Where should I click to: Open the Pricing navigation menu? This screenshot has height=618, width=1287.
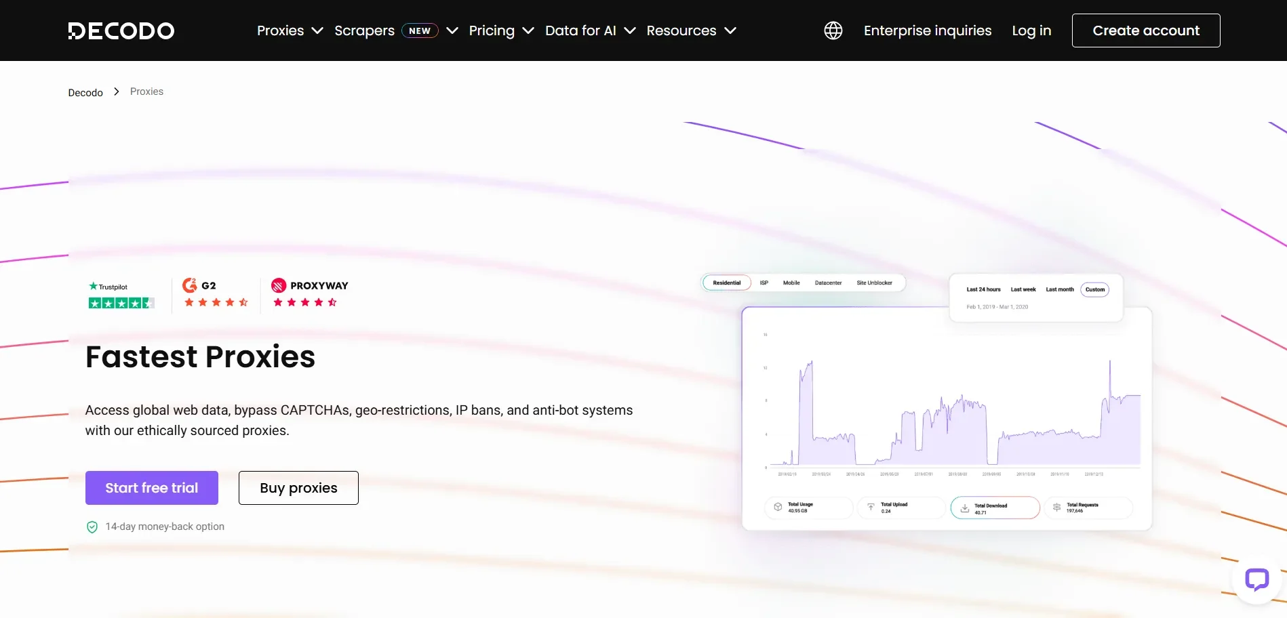[x=492, y=30]
